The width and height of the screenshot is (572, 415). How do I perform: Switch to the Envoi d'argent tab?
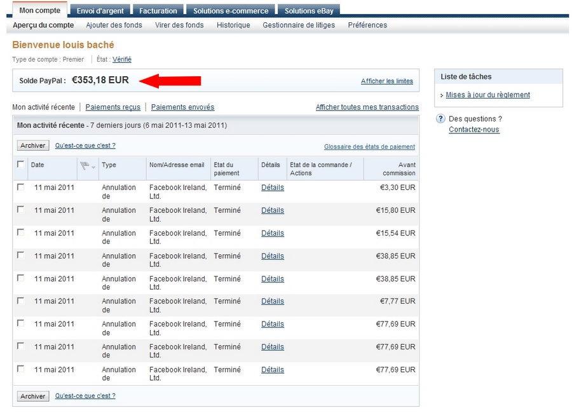click(100, 10)
